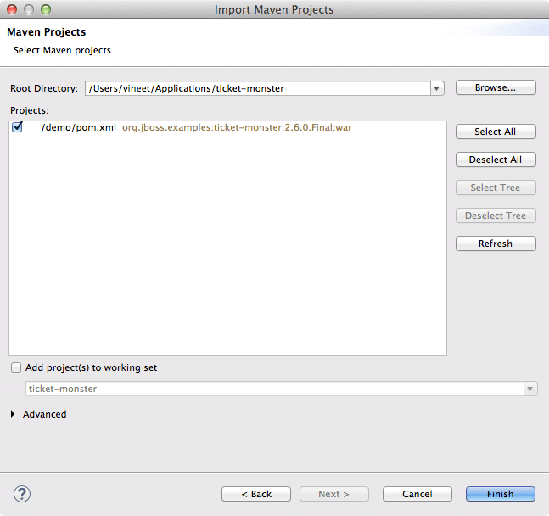Screen dimensions: 549x516
Task: Enable Add project(s) to working set
Action: point(16,367)
